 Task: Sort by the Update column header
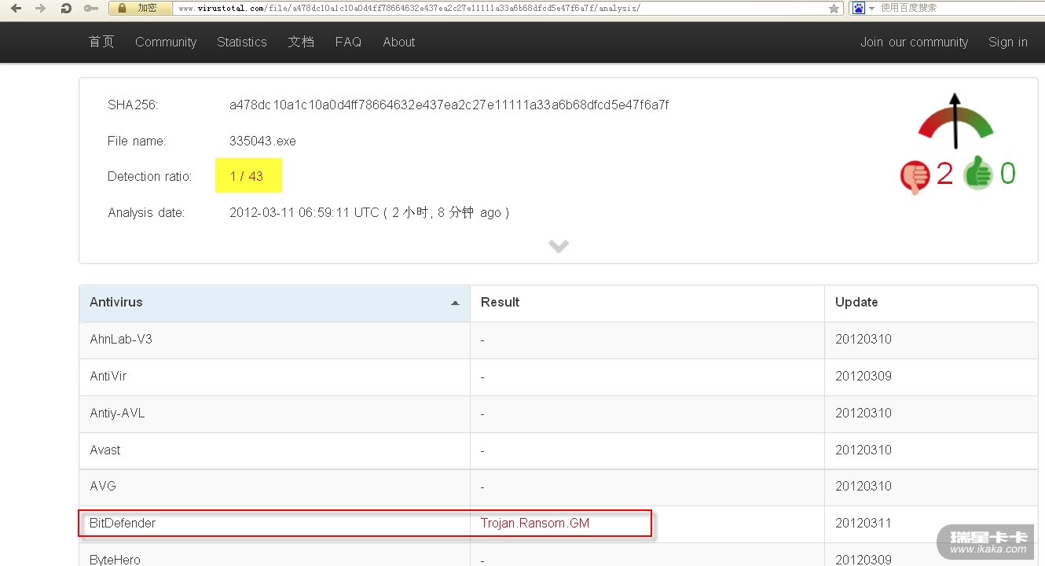(x=931, y=303)
